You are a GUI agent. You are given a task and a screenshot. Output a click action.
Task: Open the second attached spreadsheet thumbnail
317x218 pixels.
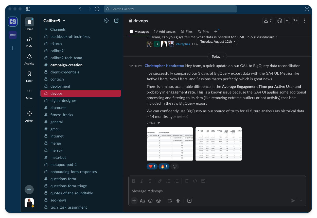click(x=218, y=144)
